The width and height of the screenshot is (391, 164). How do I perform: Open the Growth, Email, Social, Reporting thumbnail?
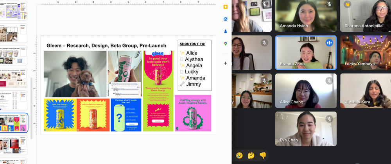(x=13, y=145)
